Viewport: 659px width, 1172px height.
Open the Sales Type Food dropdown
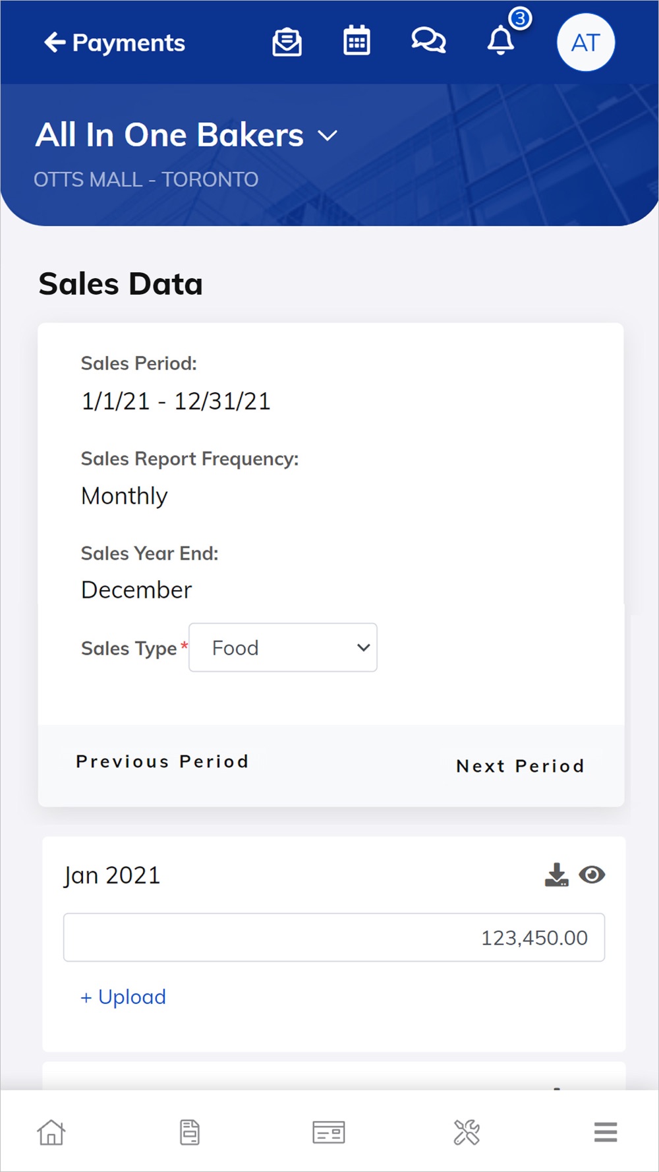283,648
